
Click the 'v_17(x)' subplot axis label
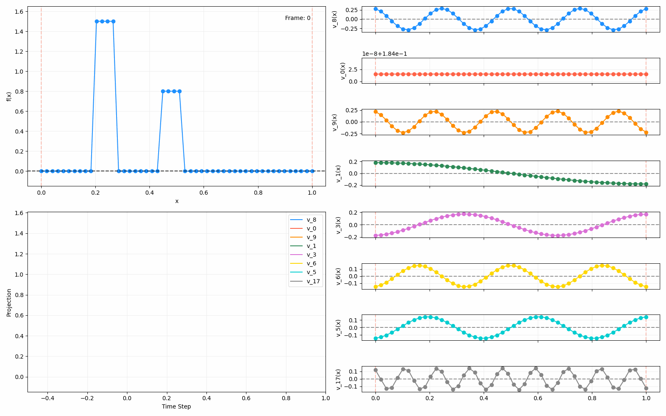click(338, 379)
